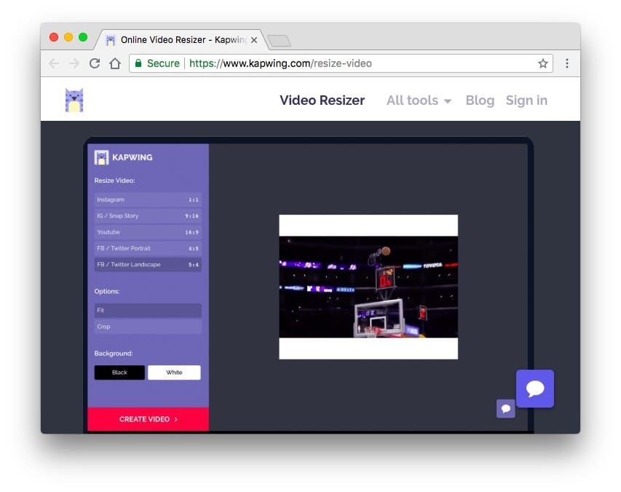621x492 pixels.
Task: Click the Kapwing logo in the sidebar
Action: (124, 157)
